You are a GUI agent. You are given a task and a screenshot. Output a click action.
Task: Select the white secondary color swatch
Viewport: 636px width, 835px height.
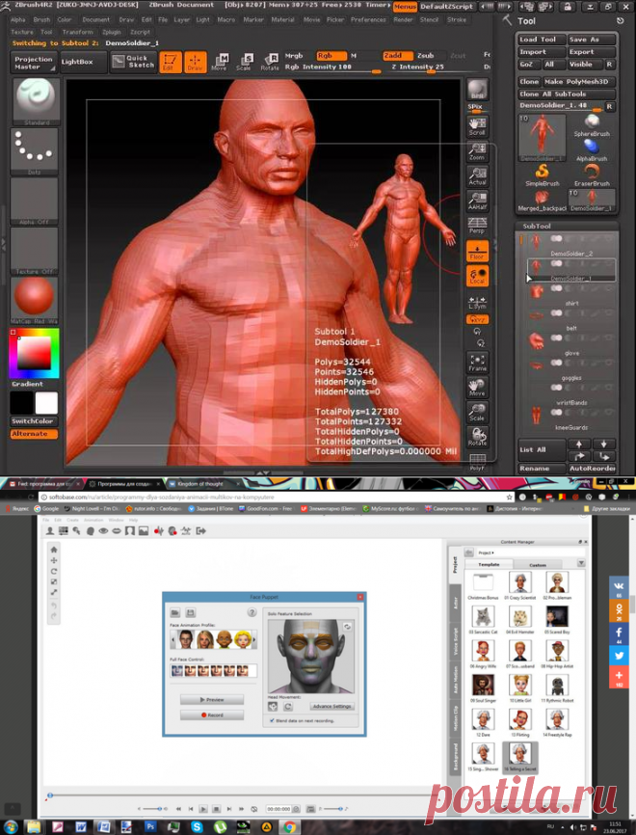[x=46, y=403]
